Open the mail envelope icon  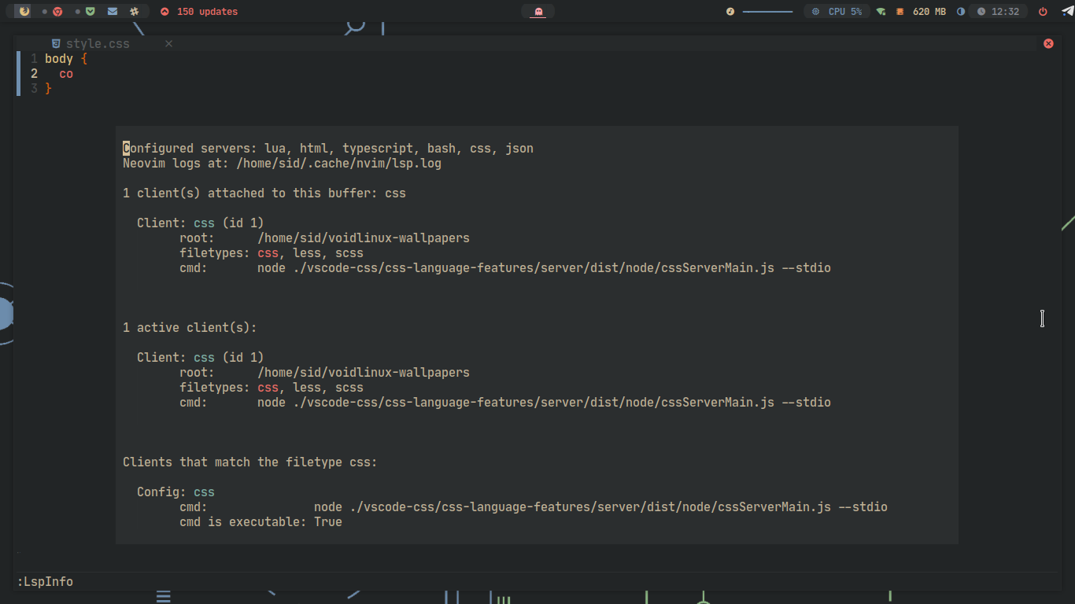click(x=113, y=11)
